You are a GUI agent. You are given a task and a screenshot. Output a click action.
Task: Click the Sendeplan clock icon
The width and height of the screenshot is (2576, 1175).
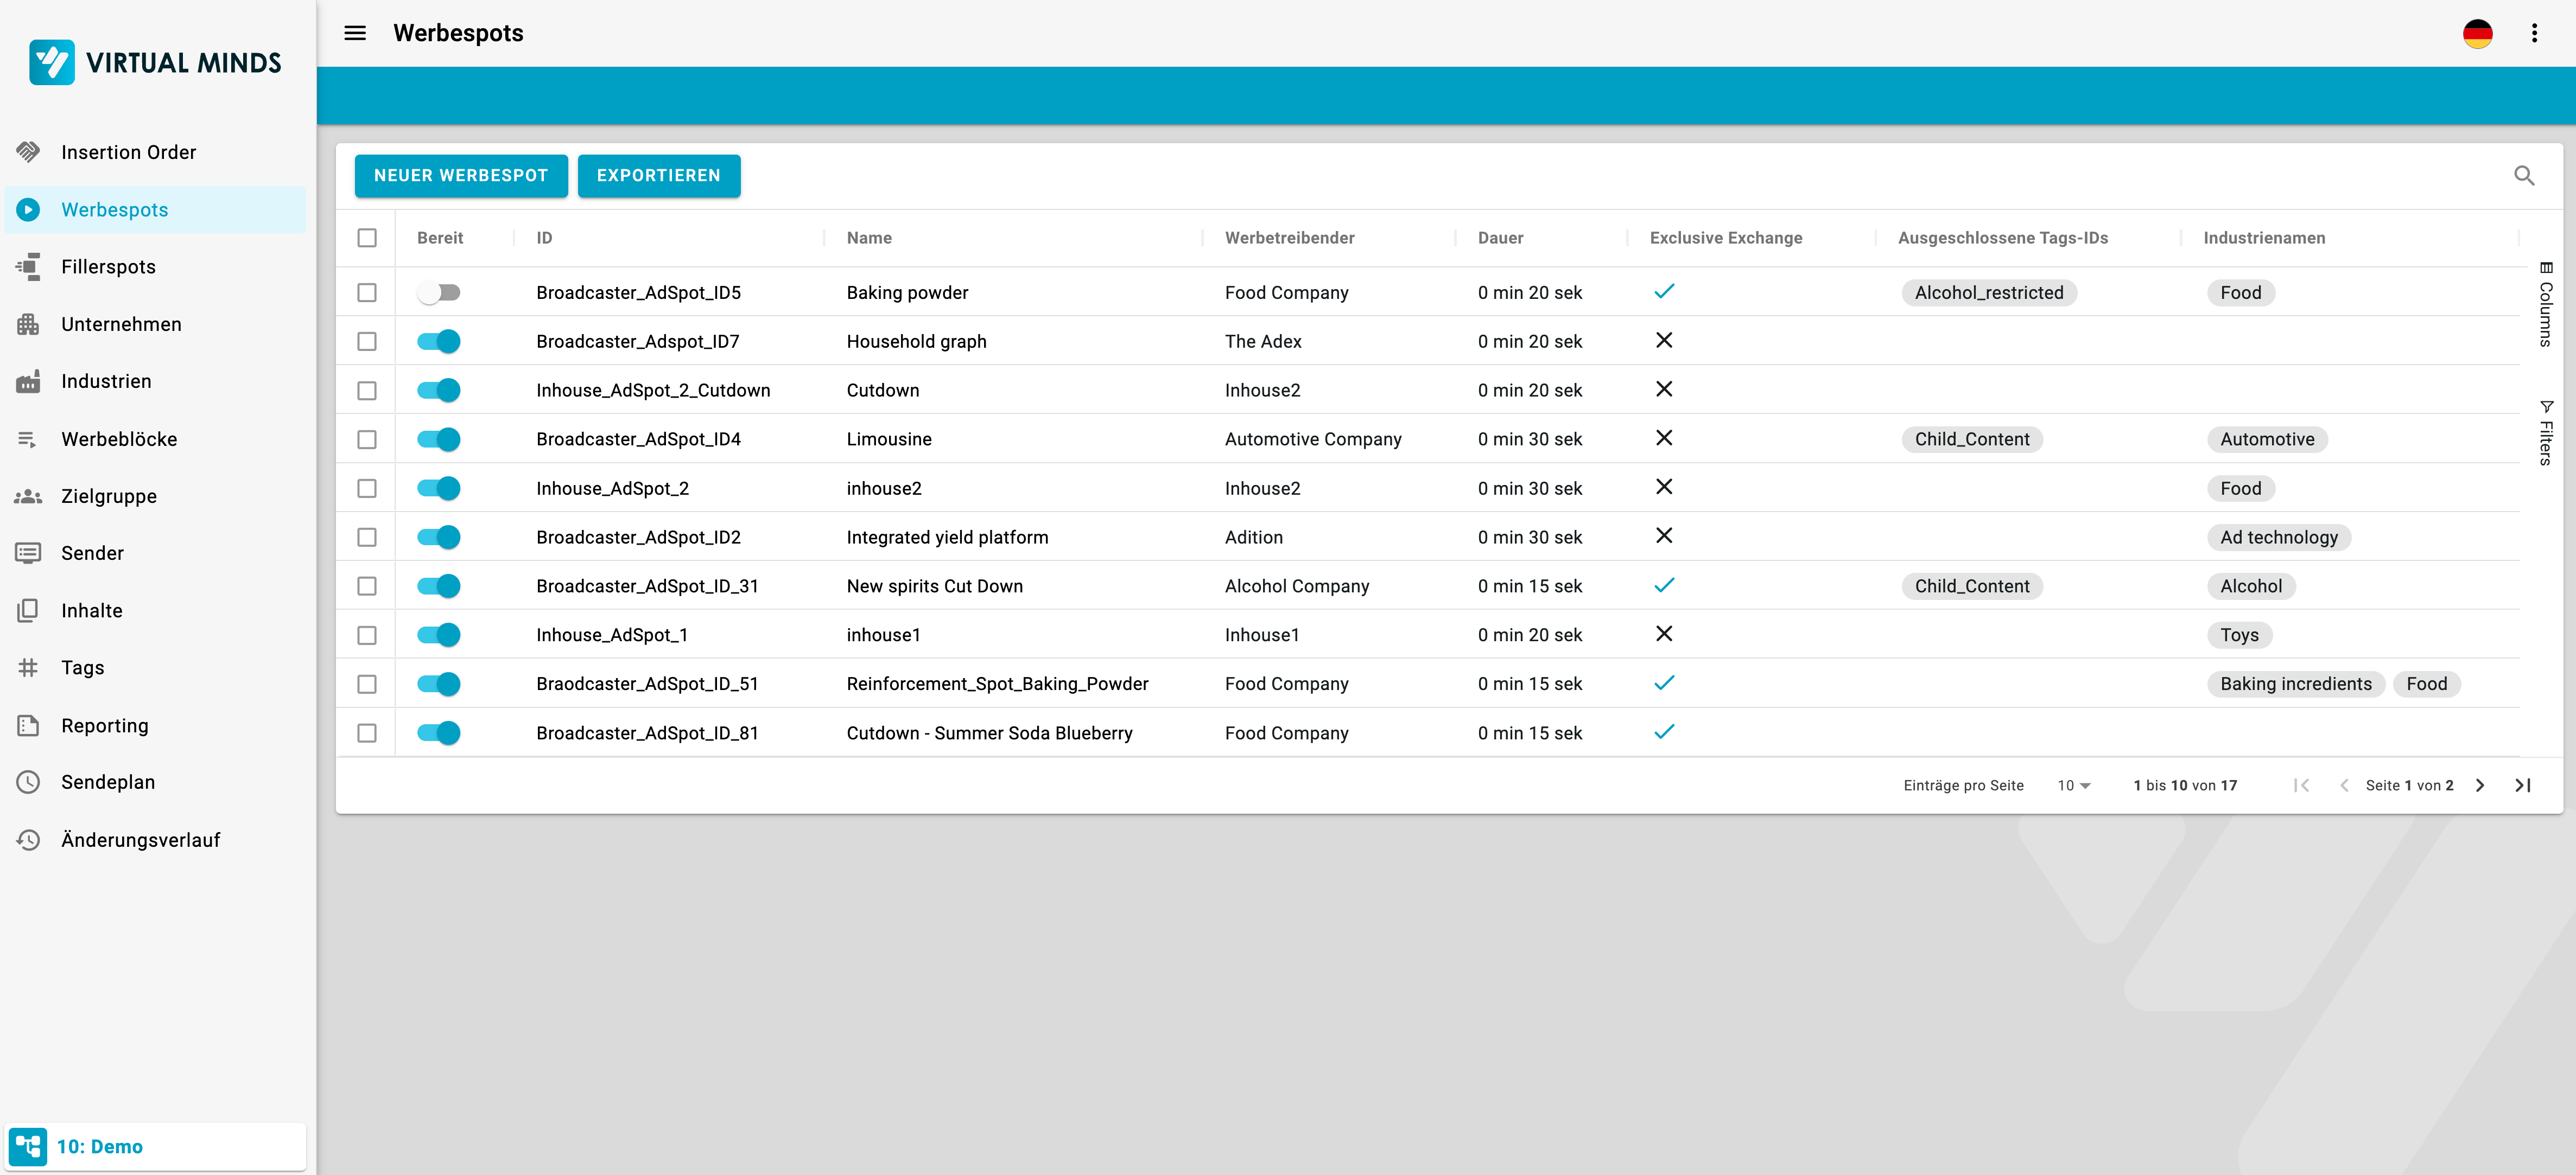point(28,782)
